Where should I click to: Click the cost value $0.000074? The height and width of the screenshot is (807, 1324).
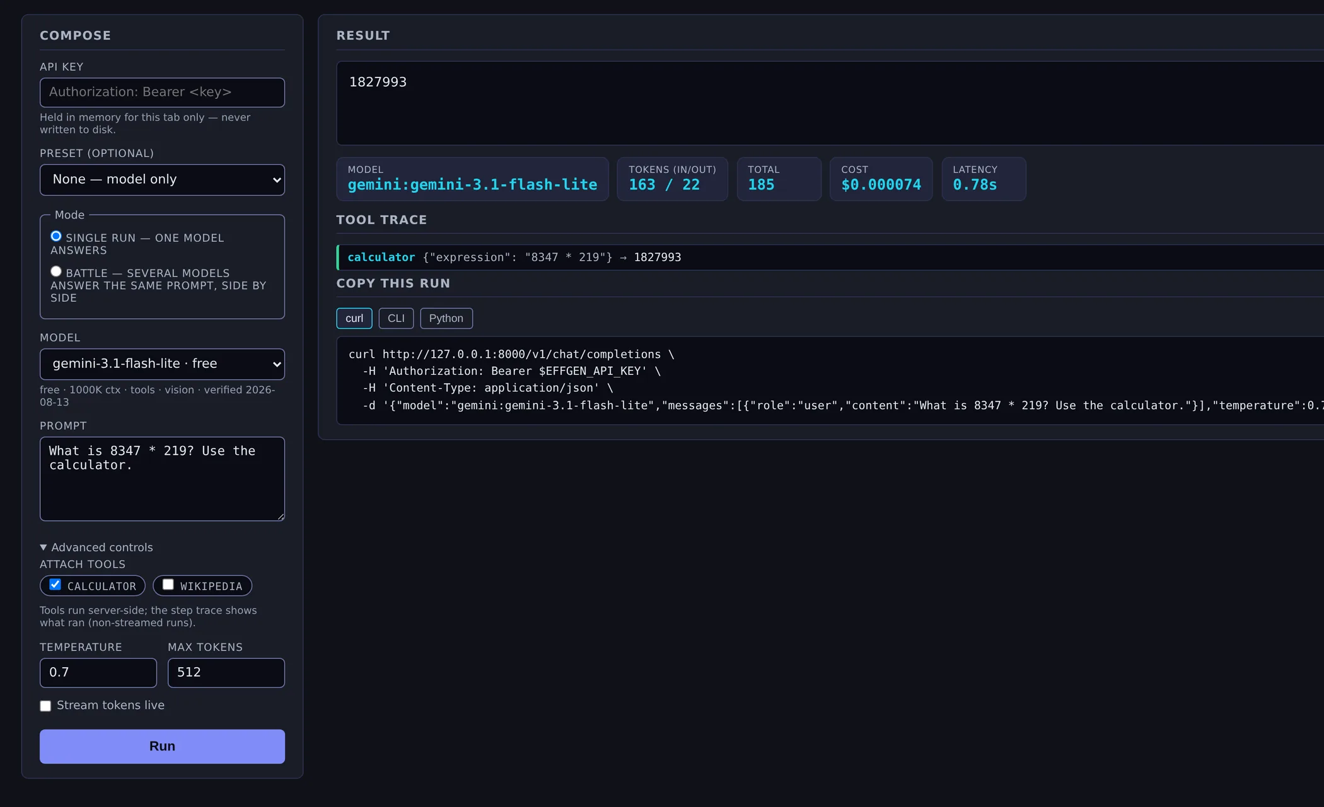coord(881,185)
